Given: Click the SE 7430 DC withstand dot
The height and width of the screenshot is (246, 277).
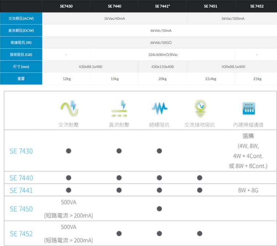Looking at the screenshot, I should pos(119,151).
